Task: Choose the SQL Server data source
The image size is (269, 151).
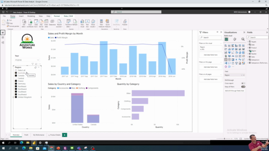Action: 41,23
